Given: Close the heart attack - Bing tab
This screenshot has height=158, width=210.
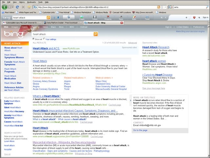Looking at the screenshot, I should 122,23.
